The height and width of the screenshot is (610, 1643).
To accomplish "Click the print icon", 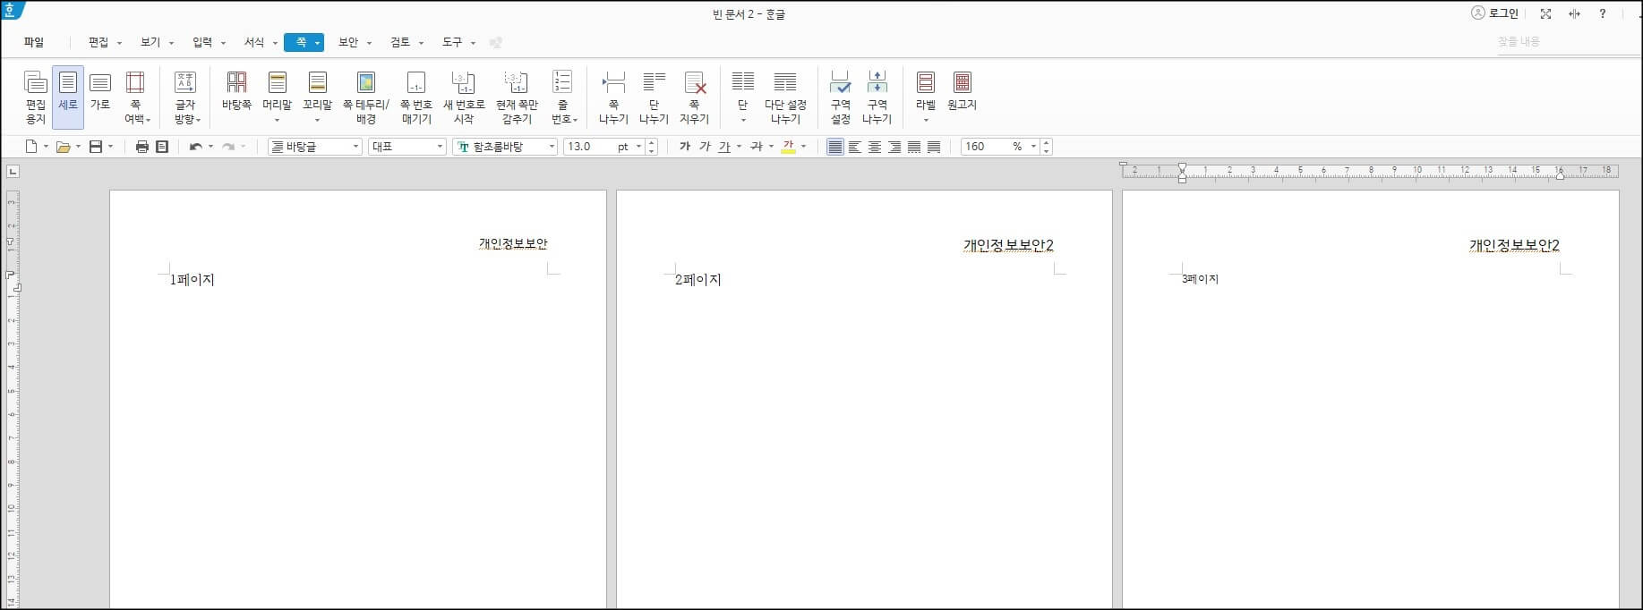I will tap(141, 147).
